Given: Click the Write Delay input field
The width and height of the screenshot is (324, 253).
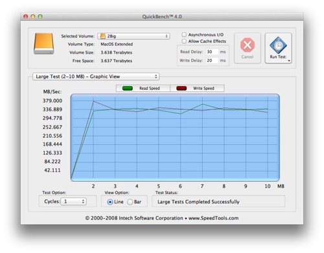Looking at the screenshot, I should click(x=212, y=60).
